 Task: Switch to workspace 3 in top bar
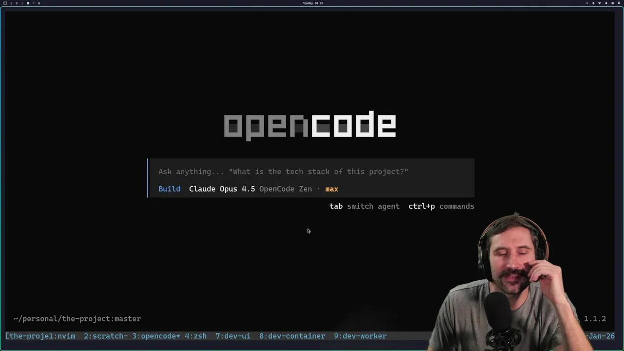coord(22,3)
